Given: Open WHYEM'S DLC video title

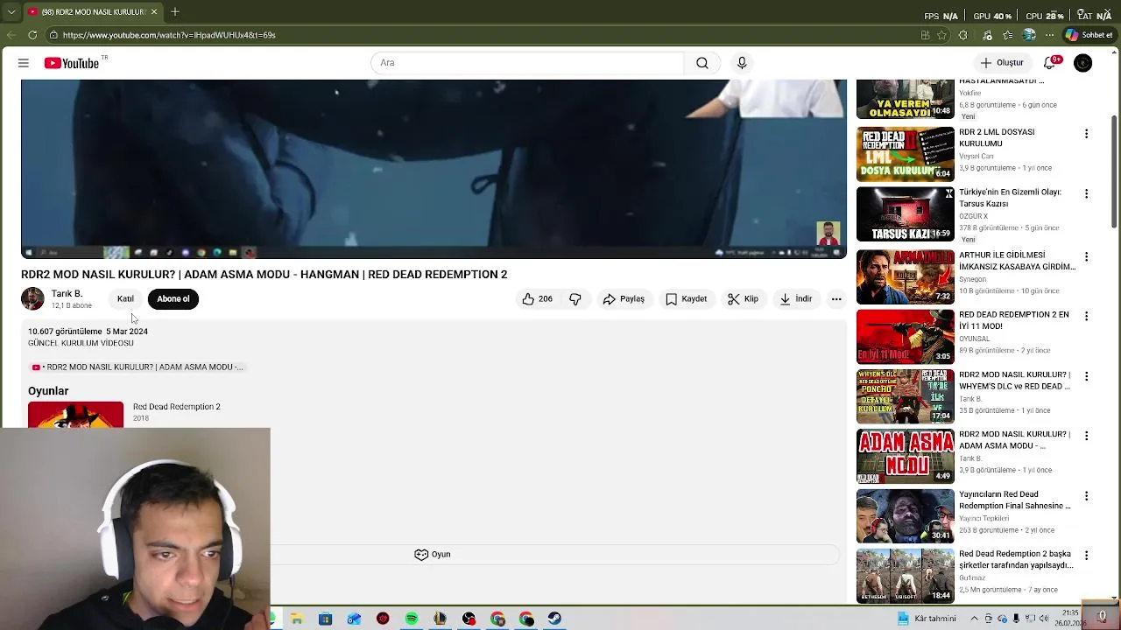Looking at the screenshot, I should [1015, 380].
